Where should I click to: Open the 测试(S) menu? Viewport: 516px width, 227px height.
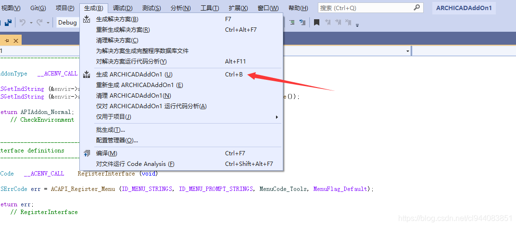pyautogui.click(x=151, y=8)
